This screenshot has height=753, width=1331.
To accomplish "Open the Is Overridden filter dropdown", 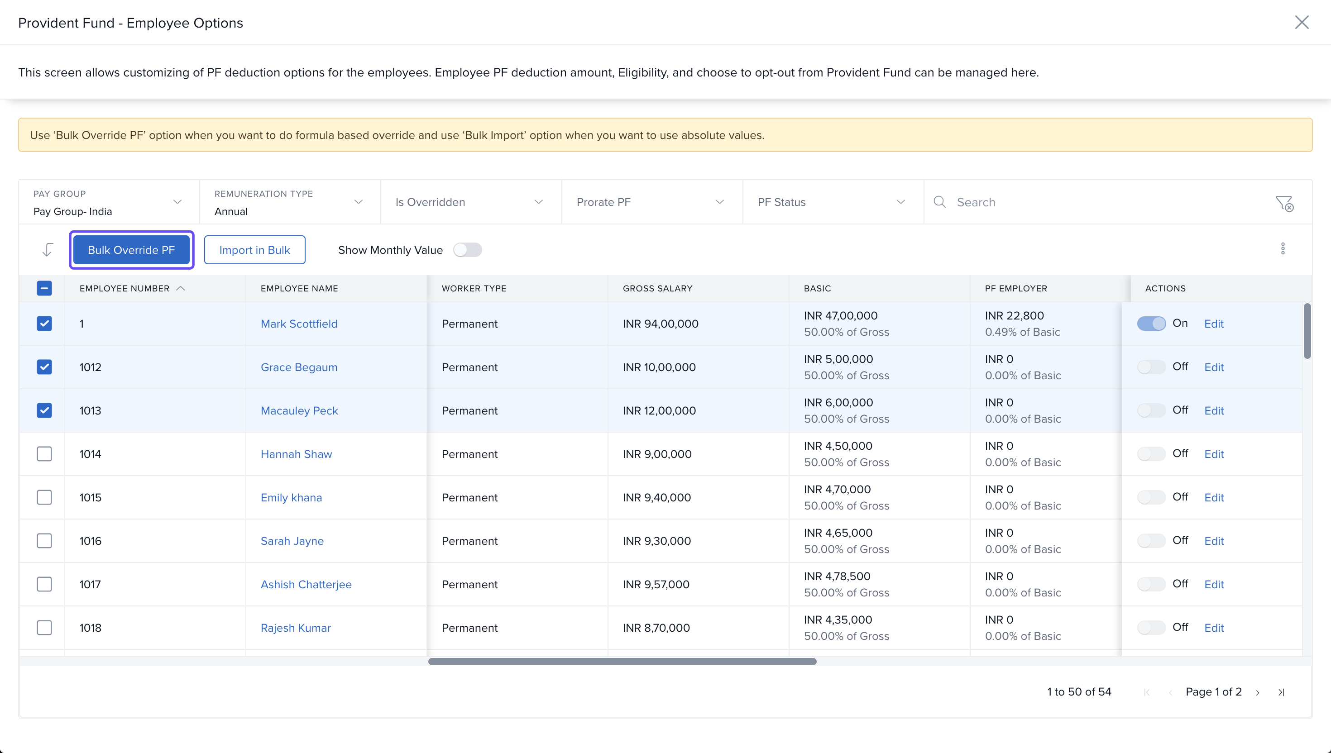I will point(470,202).
